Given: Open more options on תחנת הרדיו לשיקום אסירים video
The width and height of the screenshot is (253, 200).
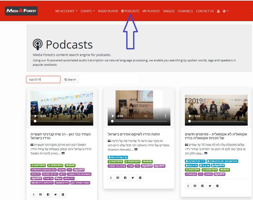Looking at the screenshot, I should point(165,116).
